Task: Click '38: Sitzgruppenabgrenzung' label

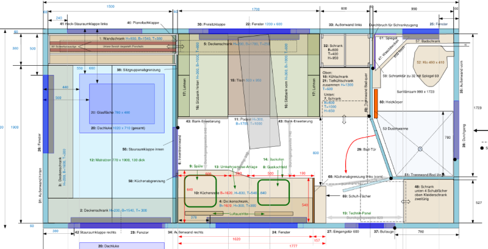Action: click(138, 70)
